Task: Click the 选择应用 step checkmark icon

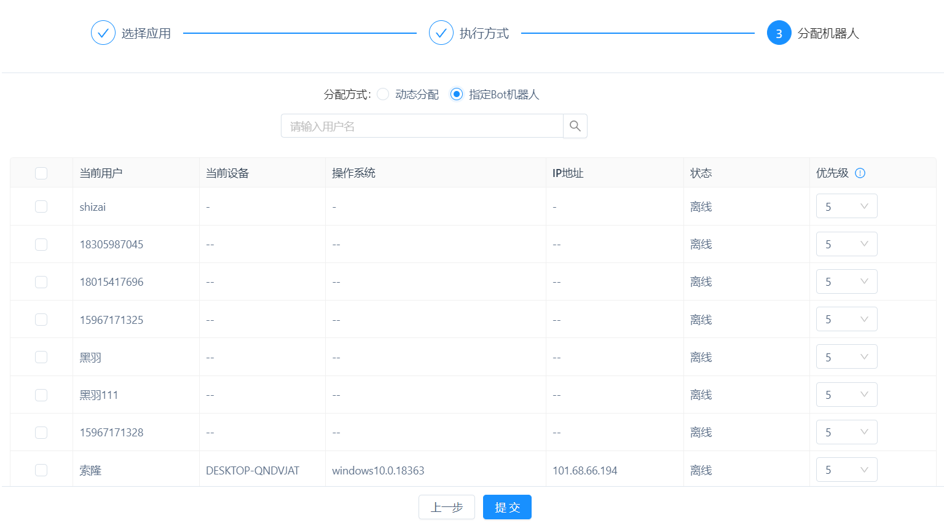Action: point(103,33)
